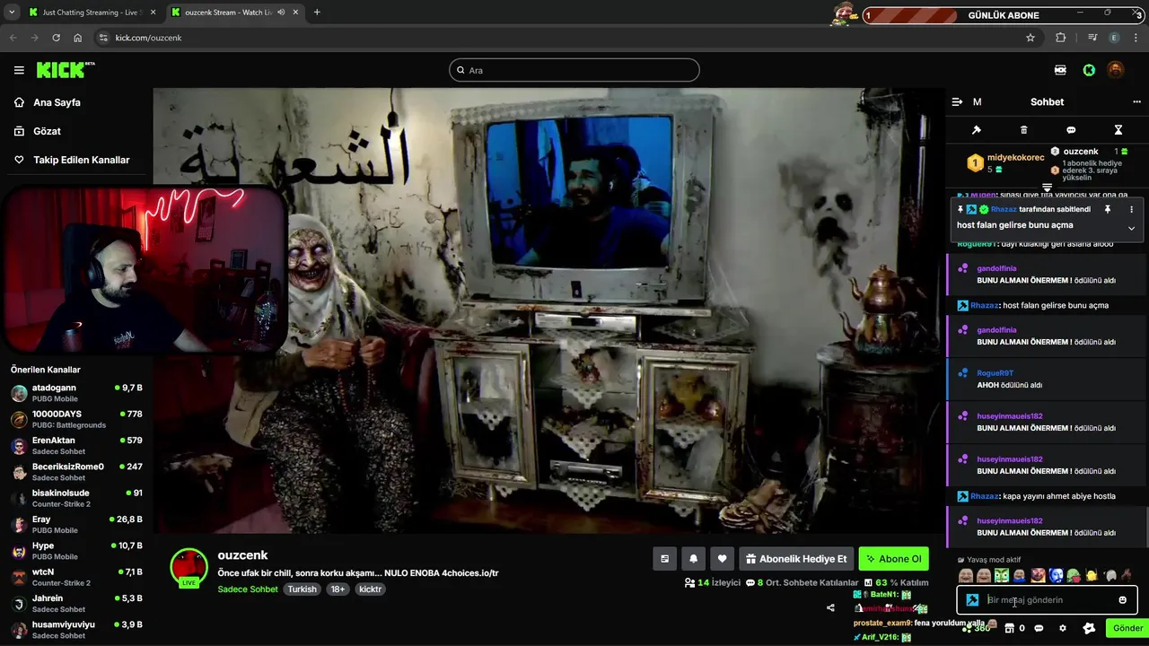Open BeceriksizRome0 recommended channel
1149x646 pixels.
(76, 472)
